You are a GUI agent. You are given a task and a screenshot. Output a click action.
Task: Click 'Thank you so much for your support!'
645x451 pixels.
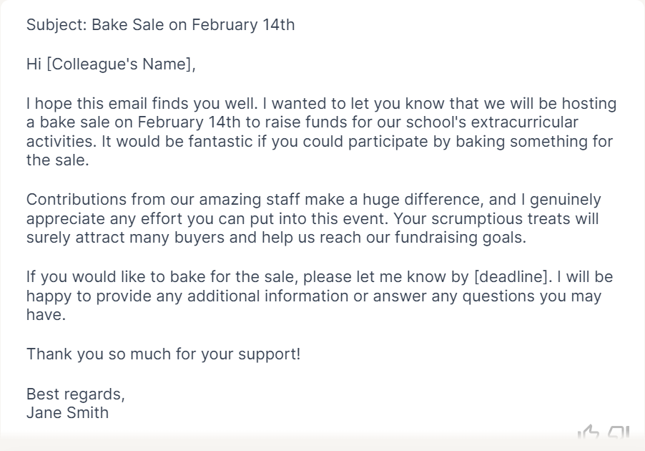[163, 354]
